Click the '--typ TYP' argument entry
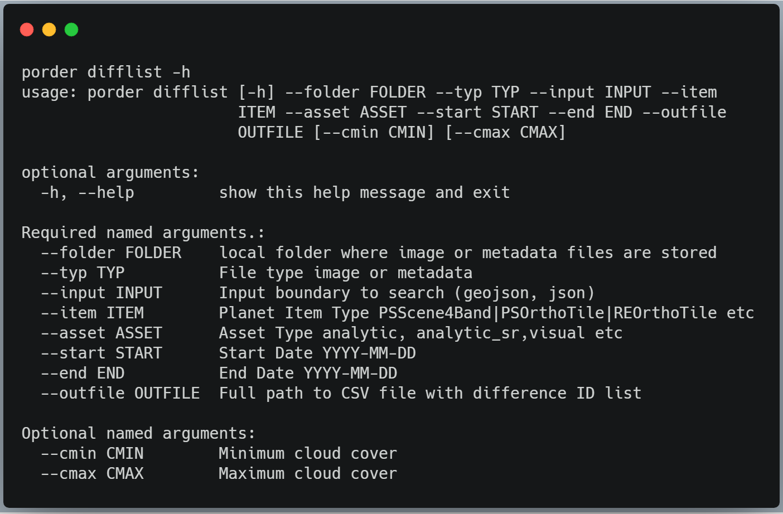 (x=83, y=273)
